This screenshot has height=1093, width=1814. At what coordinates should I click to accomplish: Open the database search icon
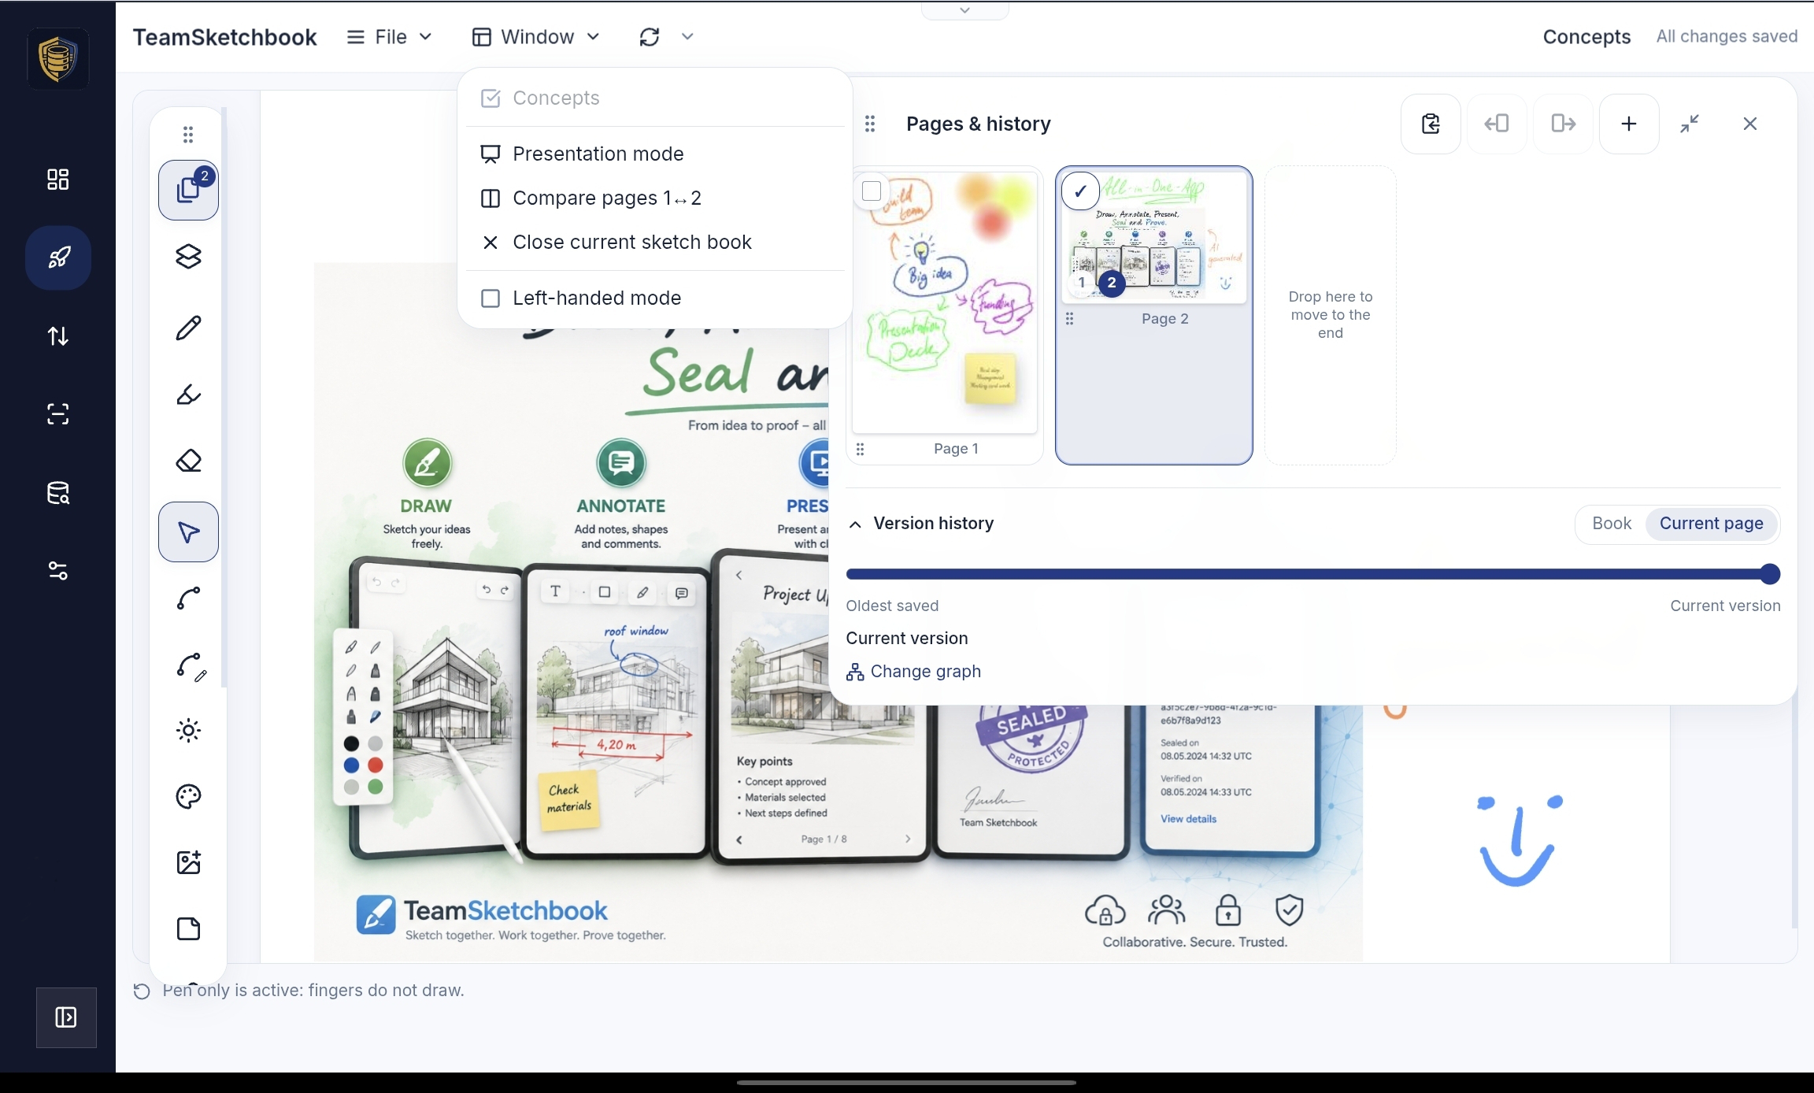pyautogui.click(x=57, y=493)
